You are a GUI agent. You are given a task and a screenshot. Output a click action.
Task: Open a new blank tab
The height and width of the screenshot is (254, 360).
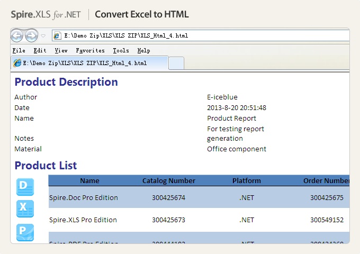tap(176, 63)
